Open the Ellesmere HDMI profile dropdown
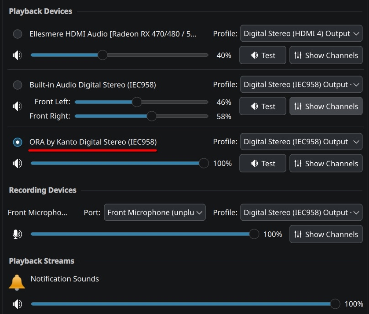369x314 pixels. [x=301, y=34]
